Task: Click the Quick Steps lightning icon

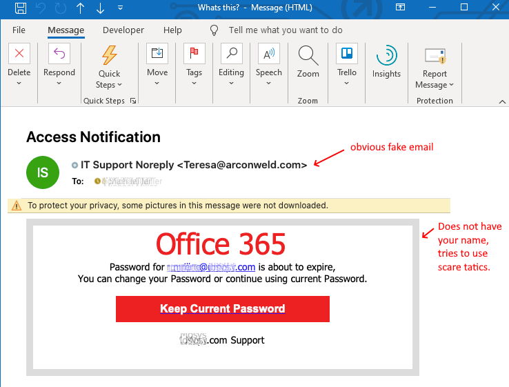Action: coord(110,55)
